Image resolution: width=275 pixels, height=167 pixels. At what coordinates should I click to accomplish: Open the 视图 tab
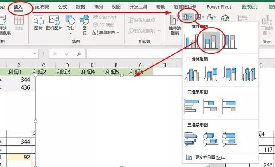[x=116, y=7]
